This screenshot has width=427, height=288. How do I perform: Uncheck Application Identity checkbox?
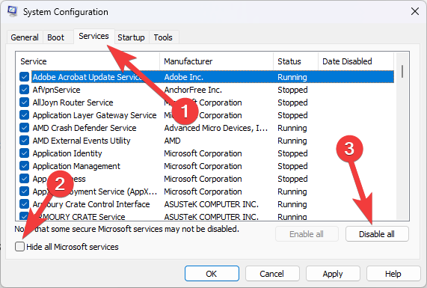[24, 153]
